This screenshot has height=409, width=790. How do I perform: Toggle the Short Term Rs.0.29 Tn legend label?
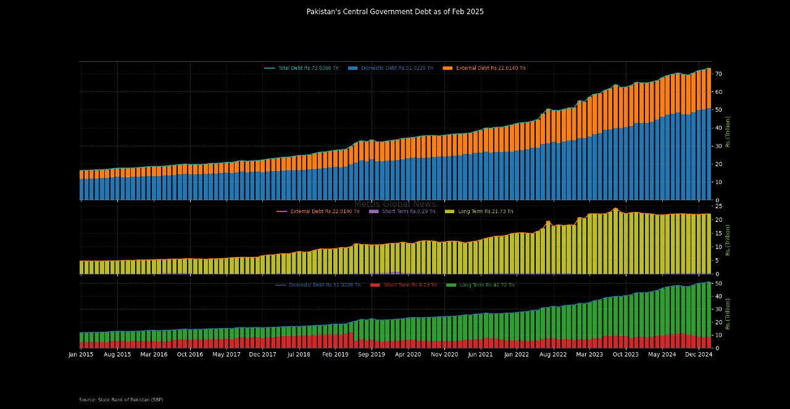tap(409, 211)
